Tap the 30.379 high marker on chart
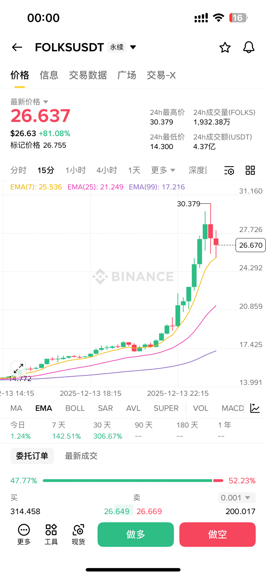This screenshot has height=577, width=266. tap(189, 204)
